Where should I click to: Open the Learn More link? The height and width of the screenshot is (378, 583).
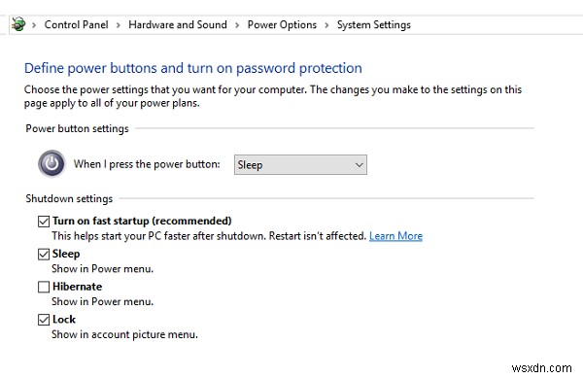(395, 236)
